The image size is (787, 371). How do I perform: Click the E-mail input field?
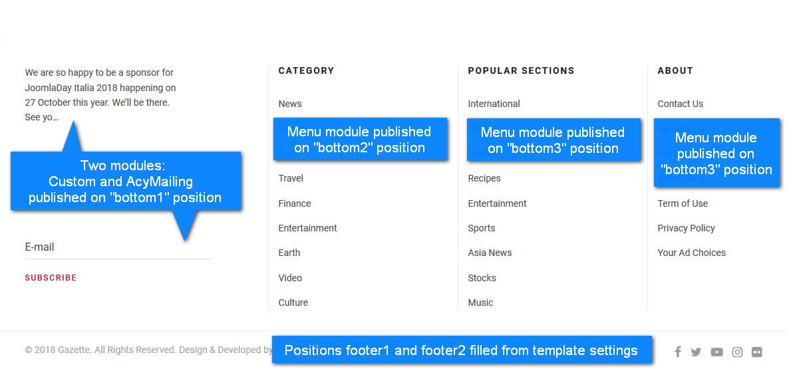click(118, 247)
